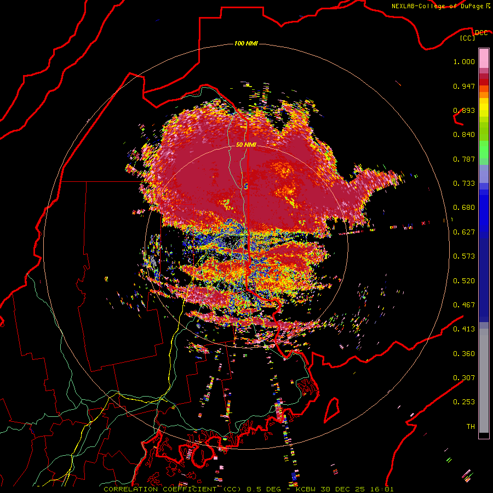Click the 0.307 scale value
Viewport: 493px width, 493px height.
(464, 378)
